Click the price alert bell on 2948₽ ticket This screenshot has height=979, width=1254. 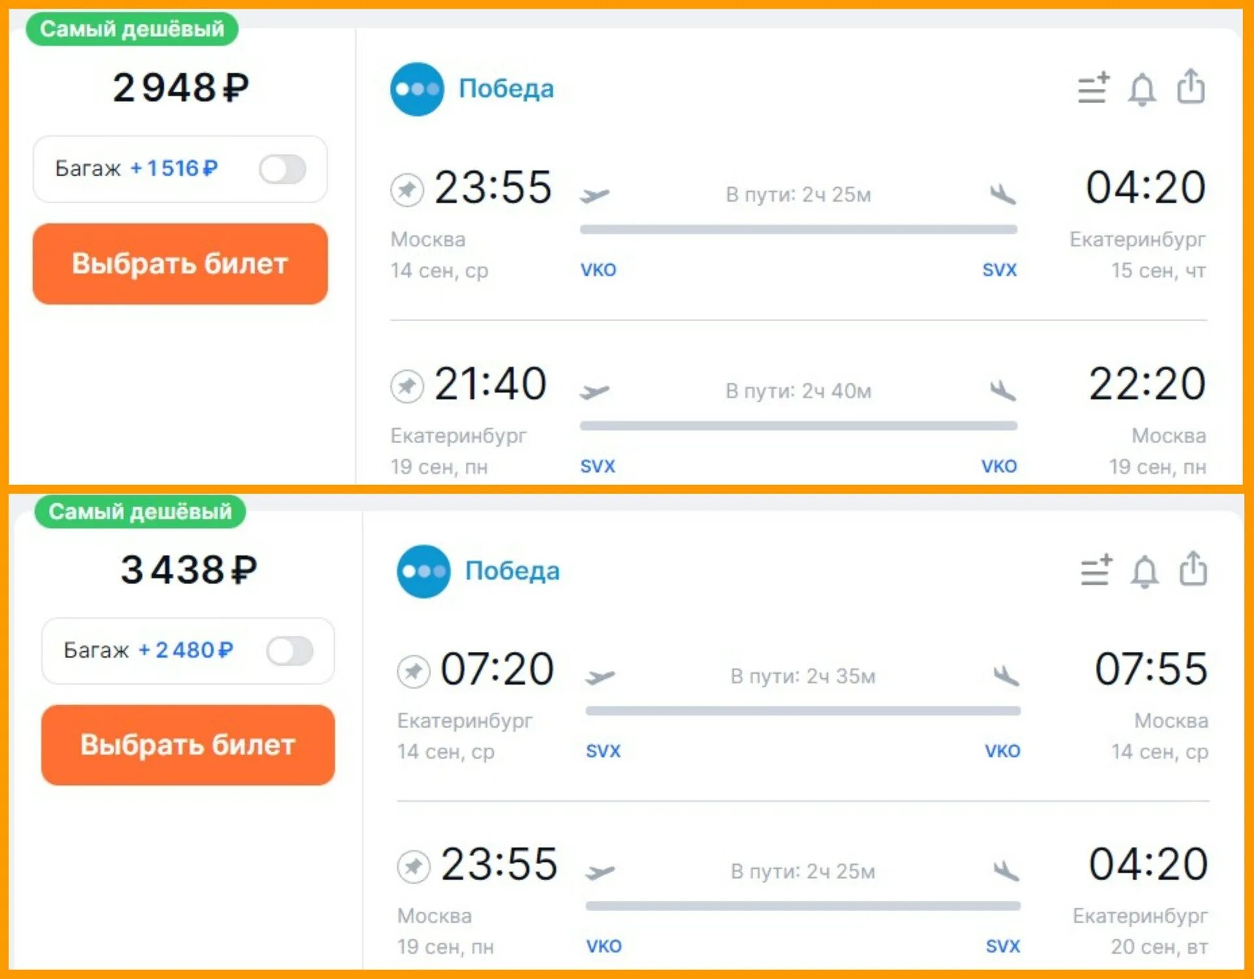coord(1142,89)
